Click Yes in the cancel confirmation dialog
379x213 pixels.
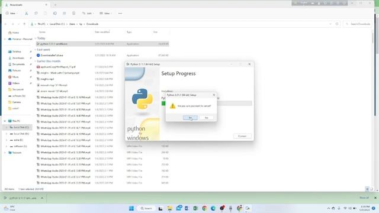(190, 118)
